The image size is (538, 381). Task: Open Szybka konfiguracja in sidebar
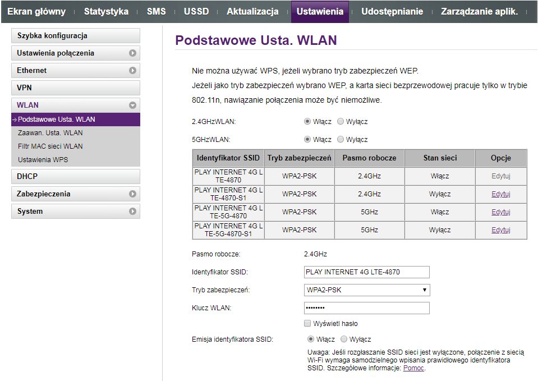tap(75, 36)
